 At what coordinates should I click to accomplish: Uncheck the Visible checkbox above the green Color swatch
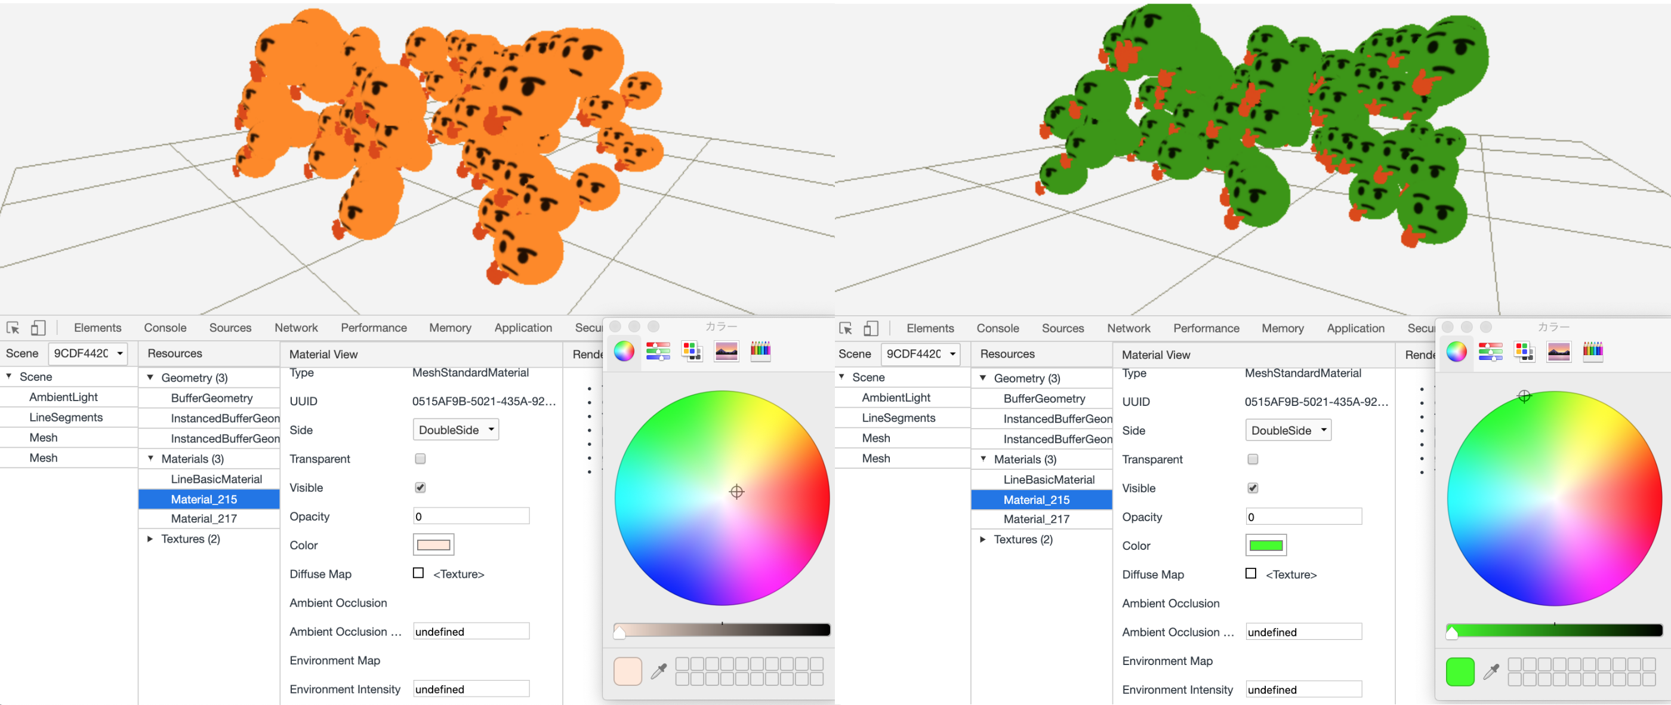coord(1253,488)
